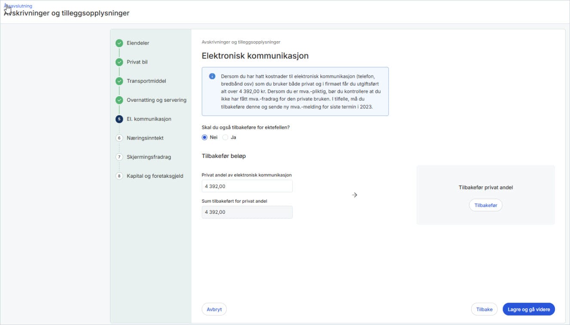Image resolution: width=570 pixels, height=325 pixels.
Task: Click the Sum tilbakeført for privat andel field
Action: pos(247,212)
